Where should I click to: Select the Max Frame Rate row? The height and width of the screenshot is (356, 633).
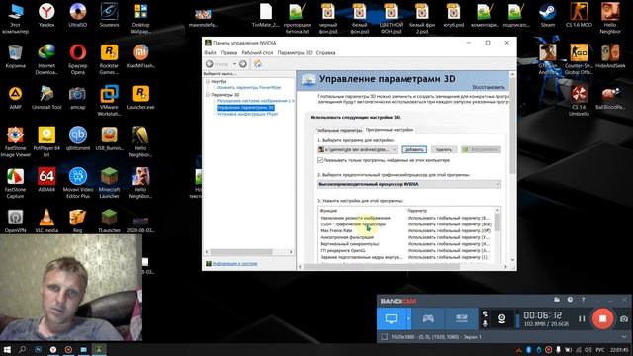[x=406, y=230]
